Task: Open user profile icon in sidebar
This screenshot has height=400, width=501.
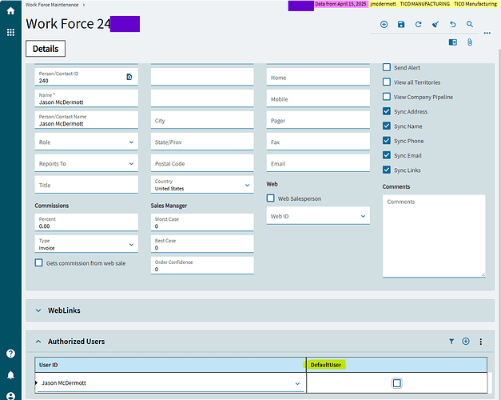Action: click(10, 396)
